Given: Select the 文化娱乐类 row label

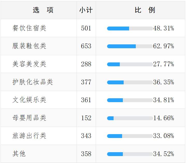Looking at the screenshot, I should pyautogui.click(x=29, y=100).
